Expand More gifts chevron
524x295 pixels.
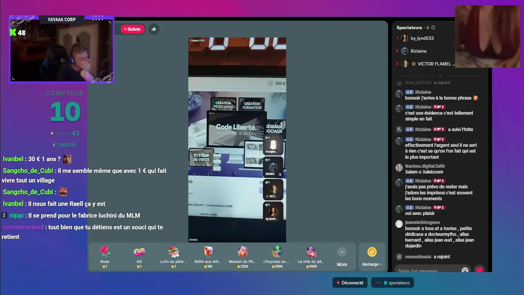tap(342, 252)
